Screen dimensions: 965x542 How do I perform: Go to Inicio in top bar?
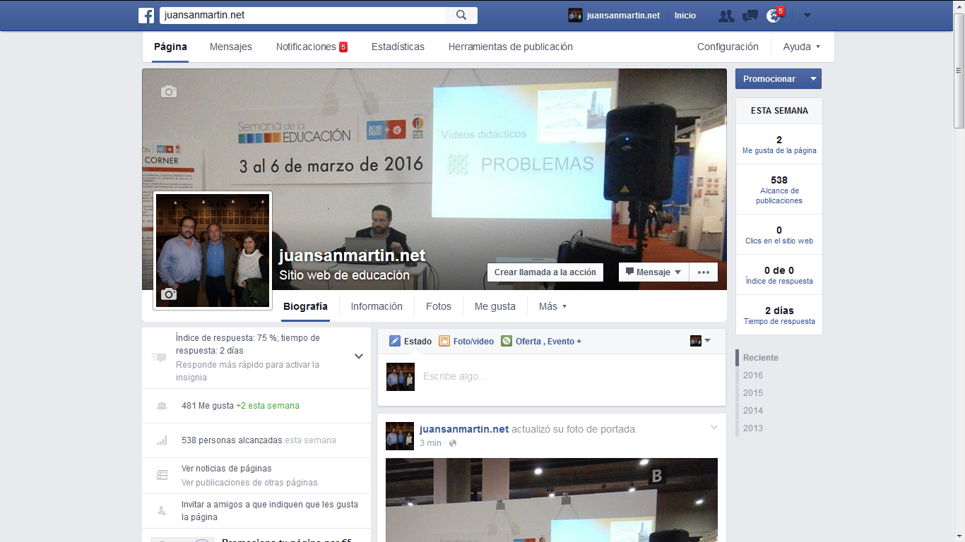pyautogui.click(x=685, y=16)
